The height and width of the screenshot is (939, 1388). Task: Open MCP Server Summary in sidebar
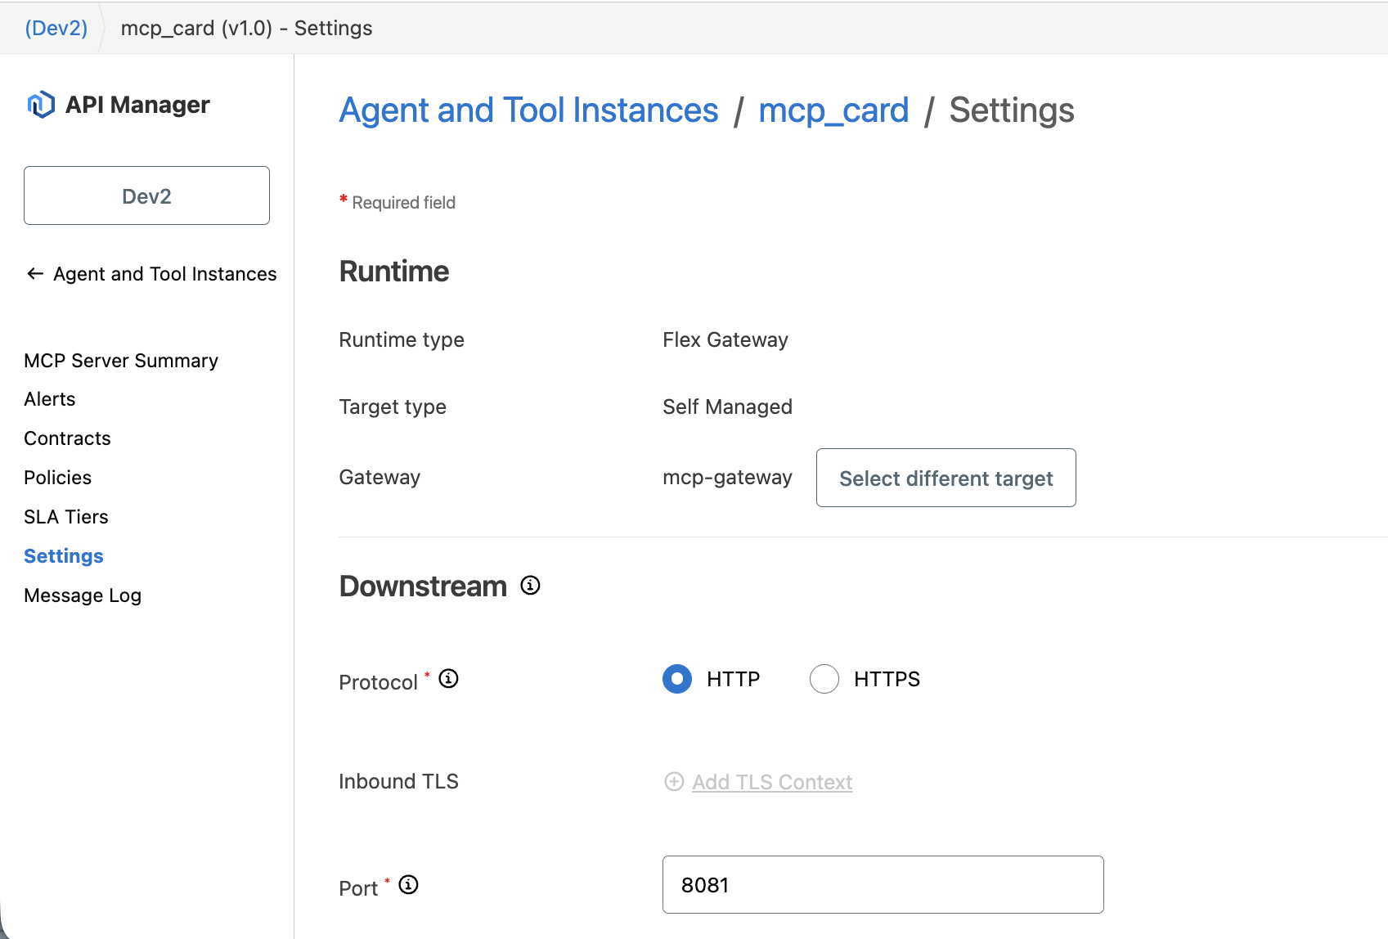coord(121,361)
